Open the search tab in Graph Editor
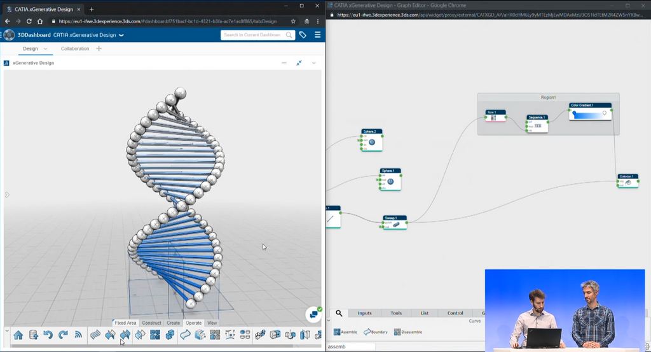Viewport: 651px width, 352px height. pyautogui.click(x=339, y=313)
